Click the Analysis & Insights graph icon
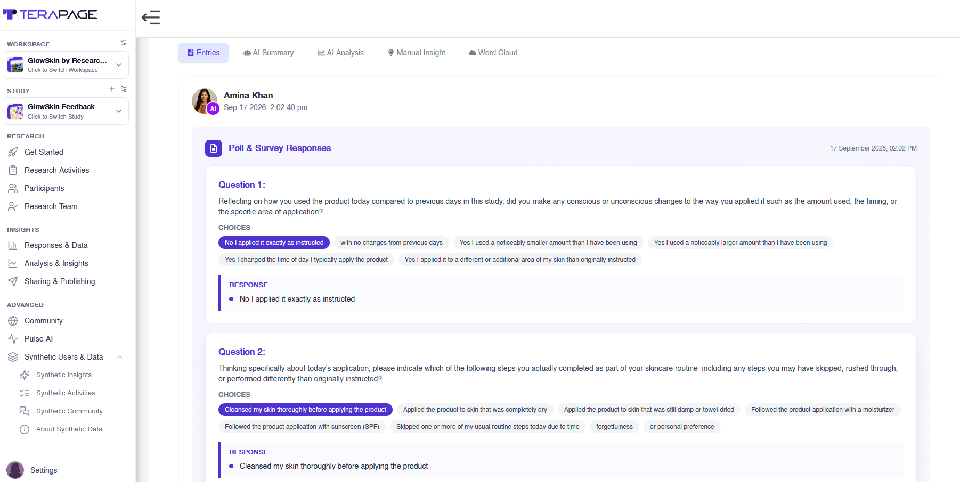Image resolution: width=960 pixels, height=482 pixels. [13, 263]
